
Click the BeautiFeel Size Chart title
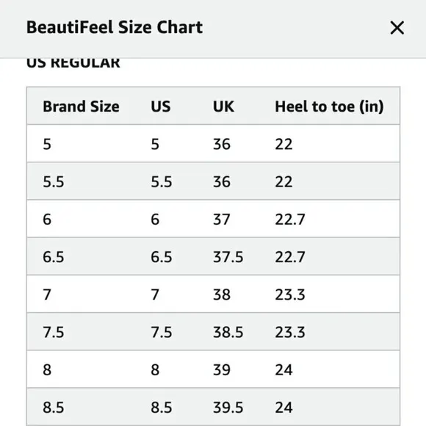[x=115, y=27]
